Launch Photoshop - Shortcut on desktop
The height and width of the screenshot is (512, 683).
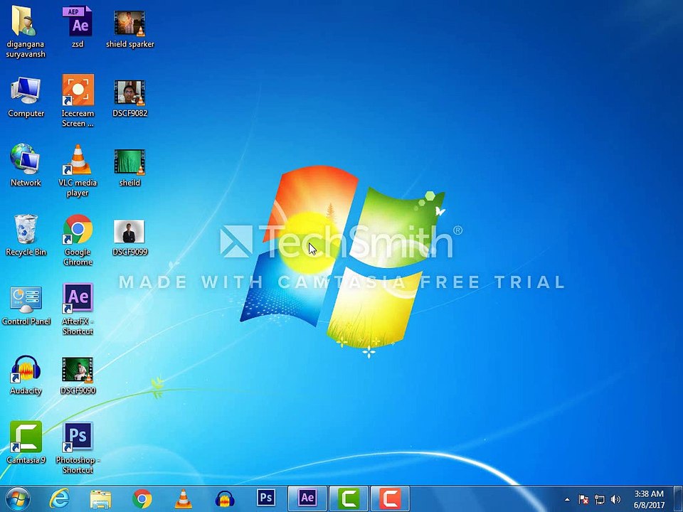click(78, 447)
